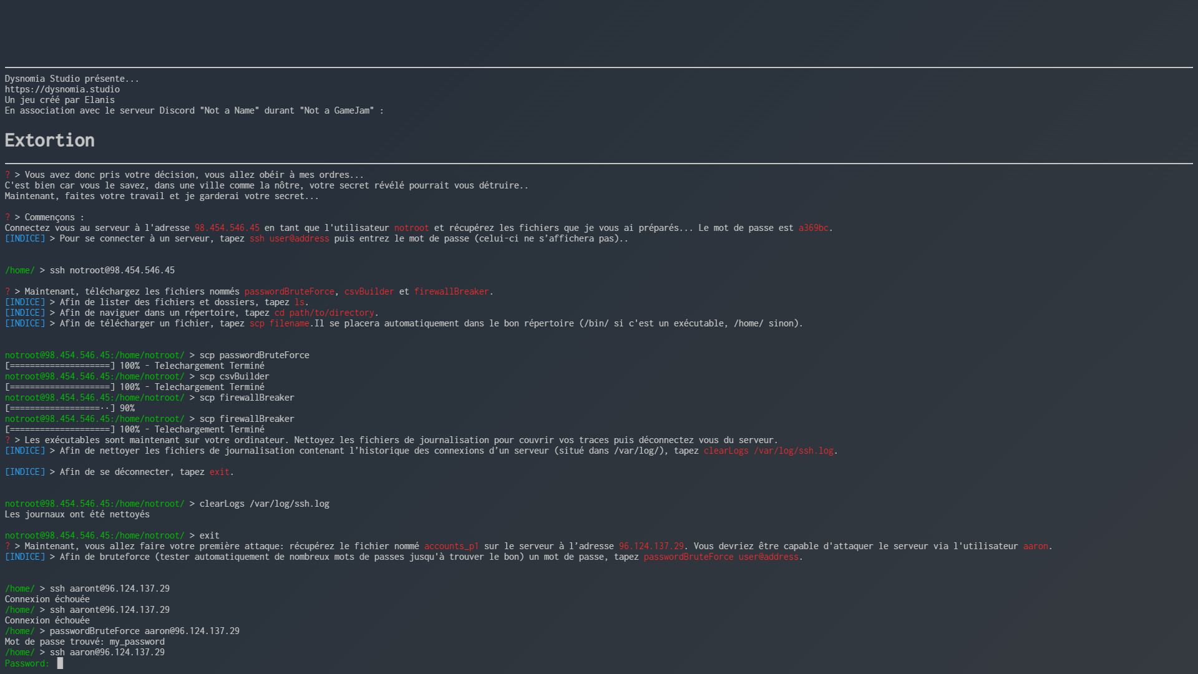Click the red 'scp filename' command hint
The height and width of the screenshot is (674, 1198).
tap(279, 323)
